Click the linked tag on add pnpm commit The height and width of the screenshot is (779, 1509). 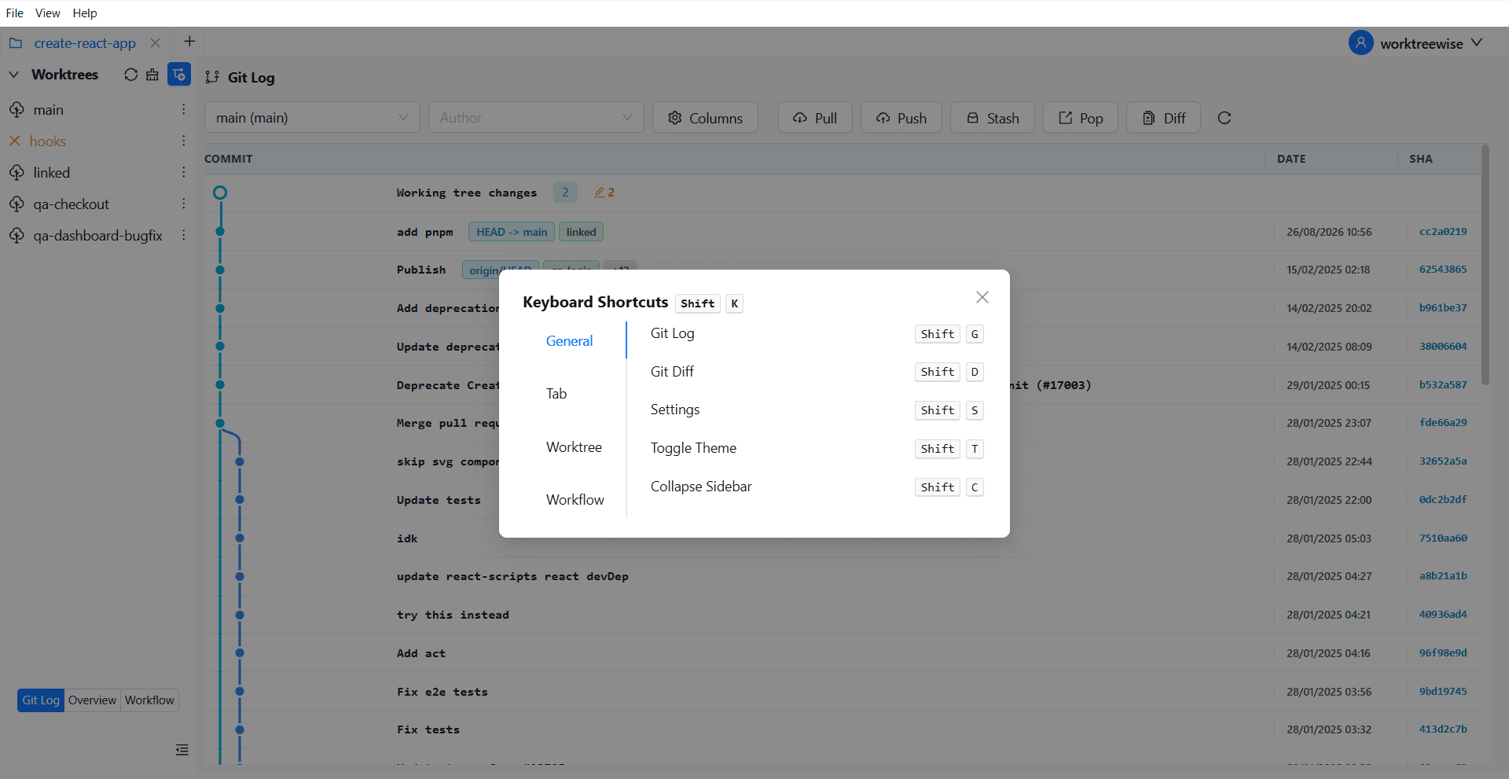(x=581, y=232)
